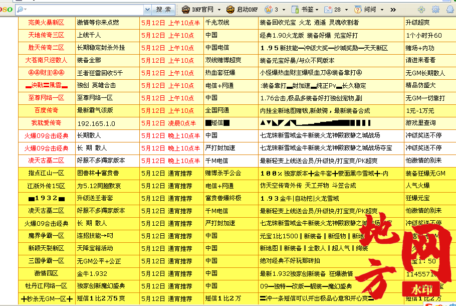Click the QQ avatar icon in the toolbar

click(450, 10)
